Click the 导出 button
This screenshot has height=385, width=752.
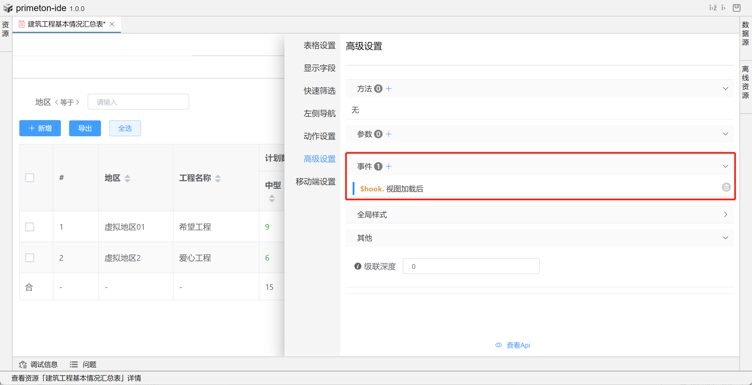[85, 128]
